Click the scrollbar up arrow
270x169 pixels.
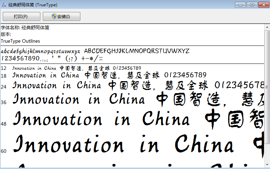(x=267, y=26)
